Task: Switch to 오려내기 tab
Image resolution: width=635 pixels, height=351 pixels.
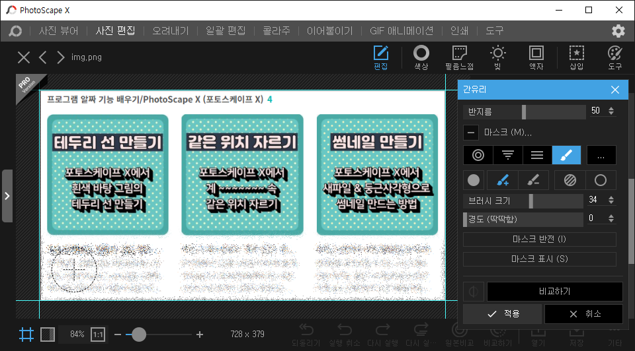Action: [x=171, y=31]
